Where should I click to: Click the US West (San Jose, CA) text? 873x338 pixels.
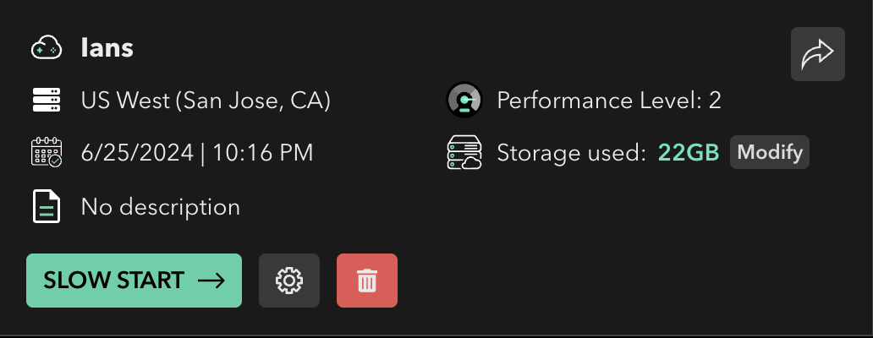206,101
